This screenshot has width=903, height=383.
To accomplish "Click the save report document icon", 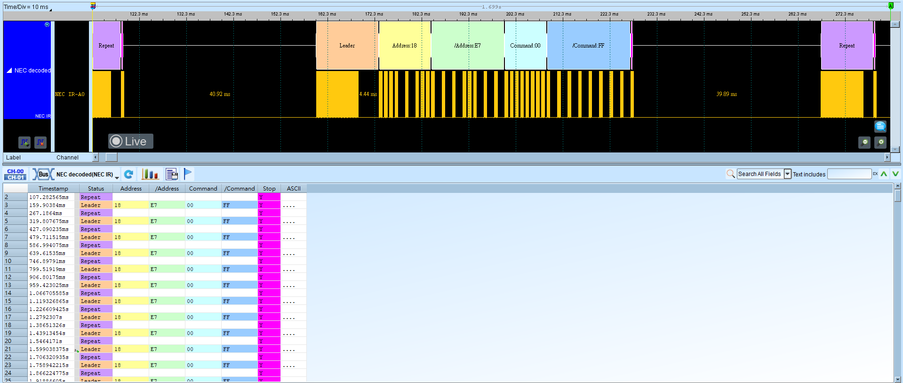I will 172,174.
